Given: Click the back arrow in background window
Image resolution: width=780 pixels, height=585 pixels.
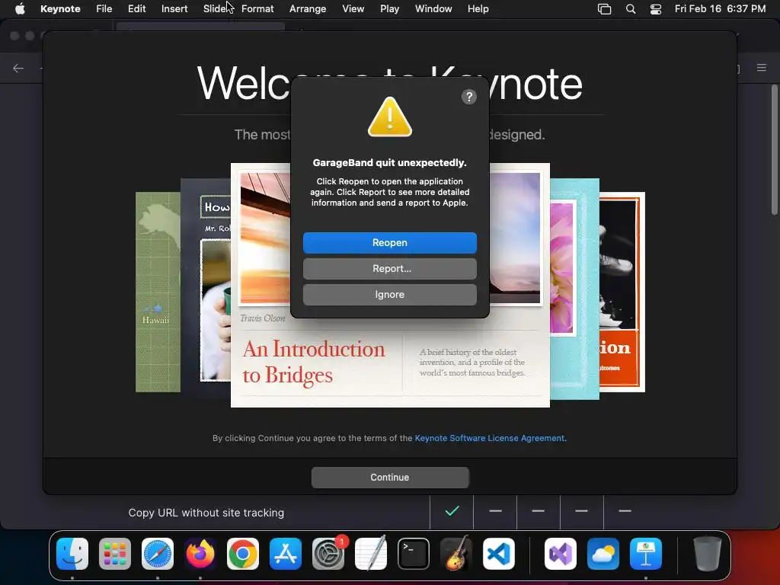Looking at the screenshot, I should tap(18, 68).
